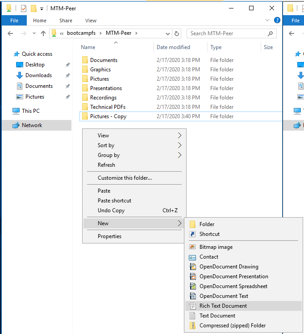
Task: Click MTM-Peer in the address breadcrumb
Action: [119, 33]
